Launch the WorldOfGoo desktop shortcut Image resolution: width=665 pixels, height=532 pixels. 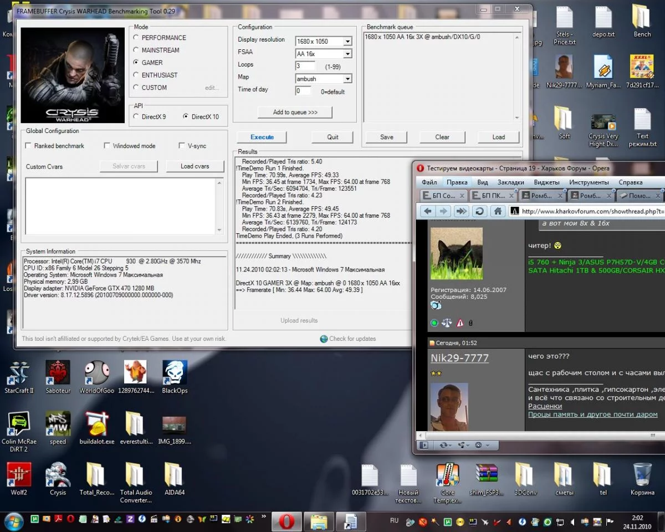(x=96, y=374)
